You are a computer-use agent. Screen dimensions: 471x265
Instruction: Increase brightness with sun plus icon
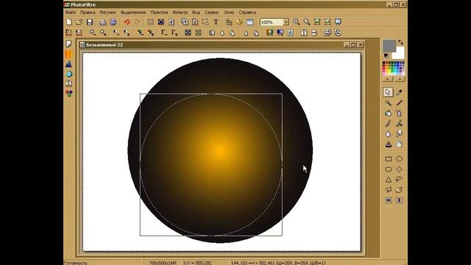[x=103, y=32]
